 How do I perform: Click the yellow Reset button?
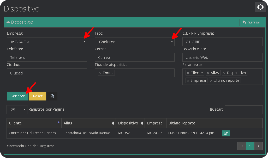click(38, 96)
